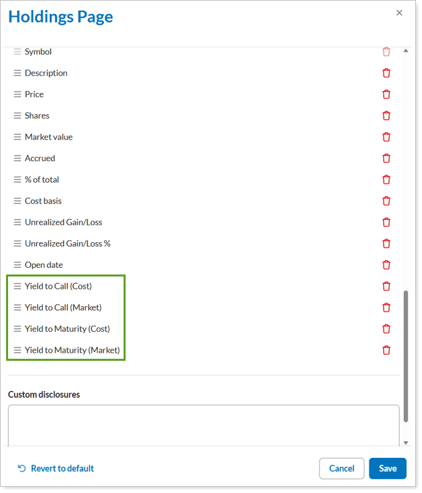422x493 pixels.
Task: Delete the % of total column
Action: (x=386, y=179)
